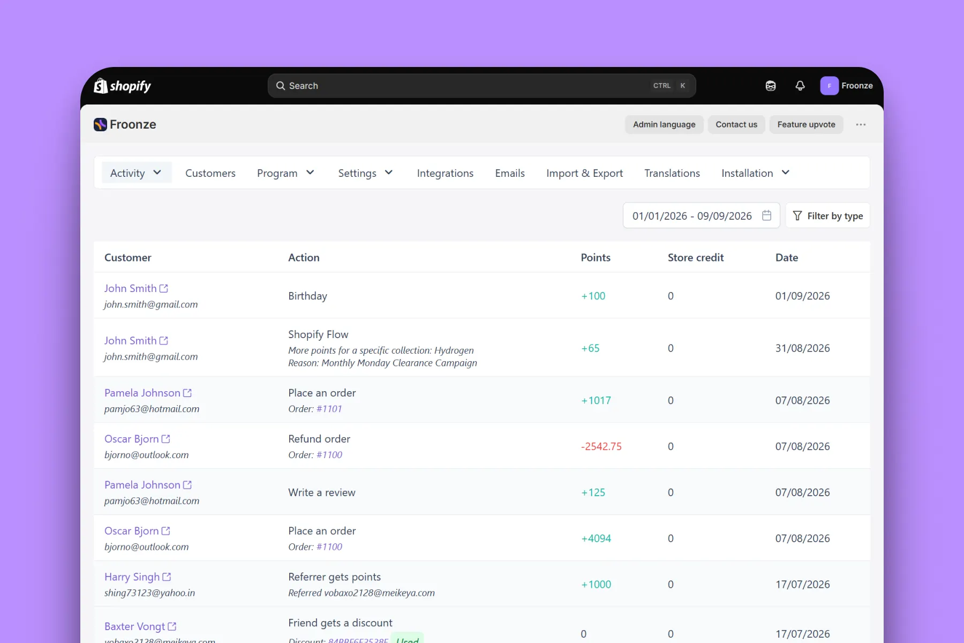Image resolution: width=964 pixels, height=643 pixels.
Task: Go to the Emails tab
Action: pyautogui.click(x=510, y=173)
